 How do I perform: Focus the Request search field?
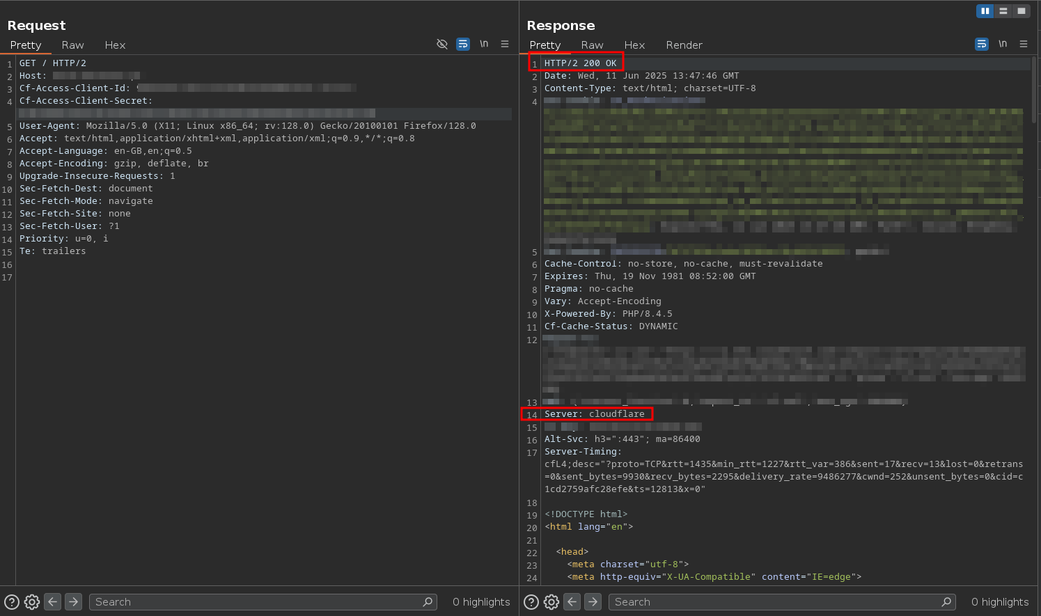(263, 602)
